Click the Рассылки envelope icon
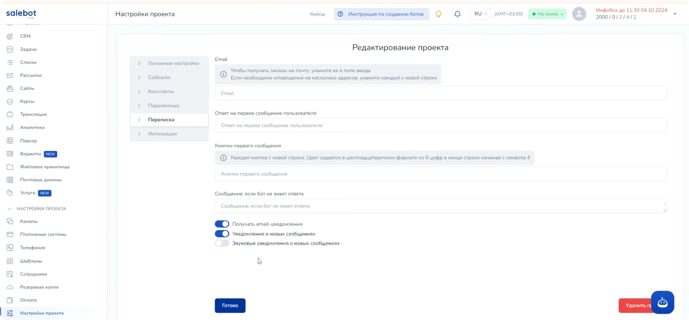The height and width of the screenshot is (320, 689). (x=10, y=75)
